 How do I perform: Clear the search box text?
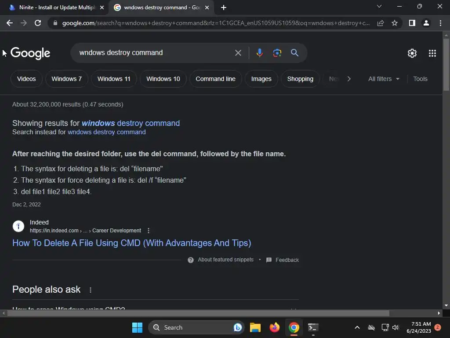click(238, 53)
